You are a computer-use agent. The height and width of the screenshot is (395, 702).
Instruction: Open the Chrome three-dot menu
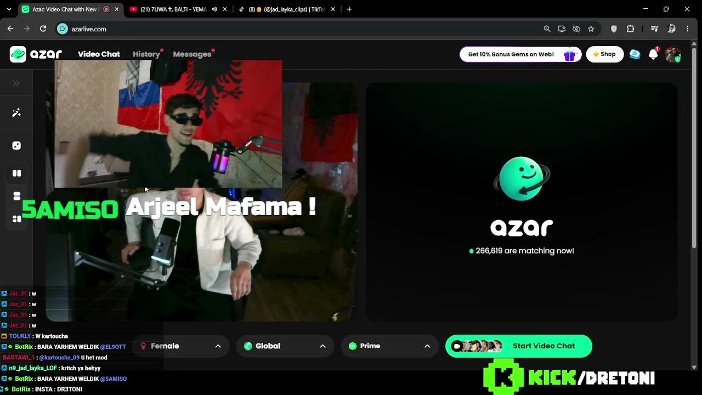(x=687, y=29)
